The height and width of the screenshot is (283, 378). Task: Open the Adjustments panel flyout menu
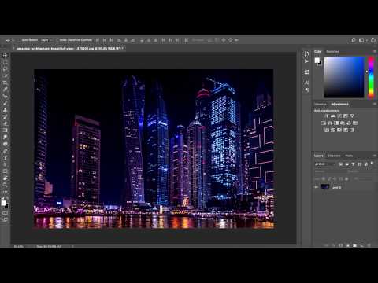click(375, 104)
